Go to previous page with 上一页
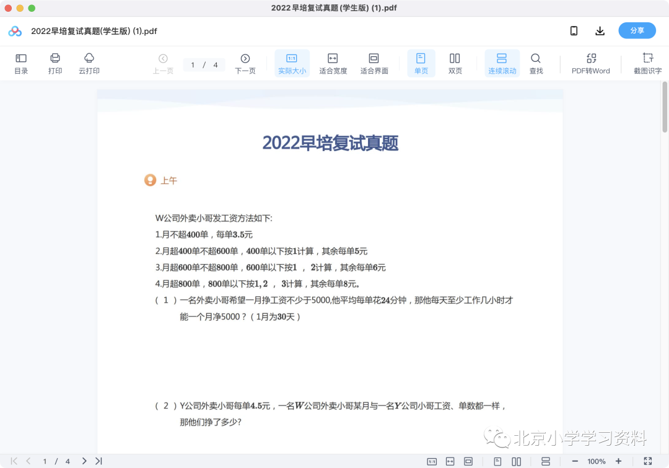 163,64
